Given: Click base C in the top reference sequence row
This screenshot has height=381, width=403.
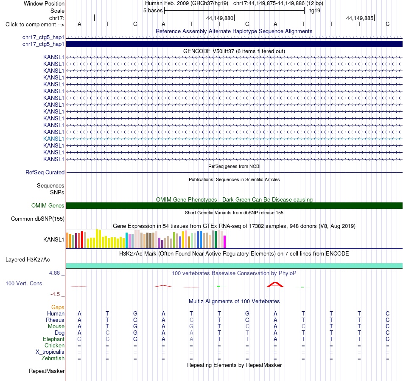Looking at the screenshot, I should [x=387, y=24].
